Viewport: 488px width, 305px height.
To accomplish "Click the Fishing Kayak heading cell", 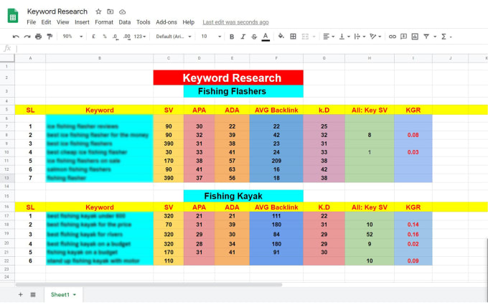I will (x=243, y=196).
